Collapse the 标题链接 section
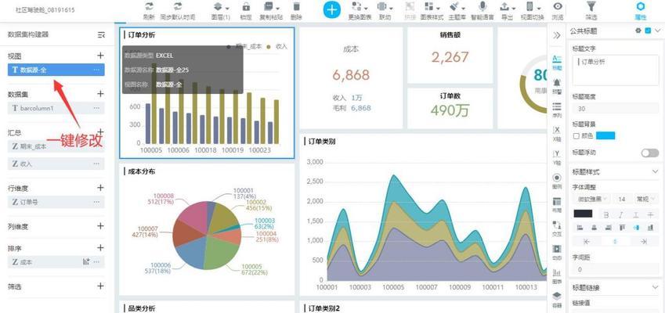 click(655, 288)
